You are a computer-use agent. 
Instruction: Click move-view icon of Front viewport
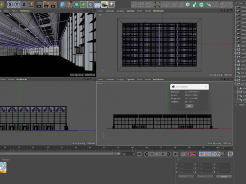pyautogui.click(x=221, y=79)
